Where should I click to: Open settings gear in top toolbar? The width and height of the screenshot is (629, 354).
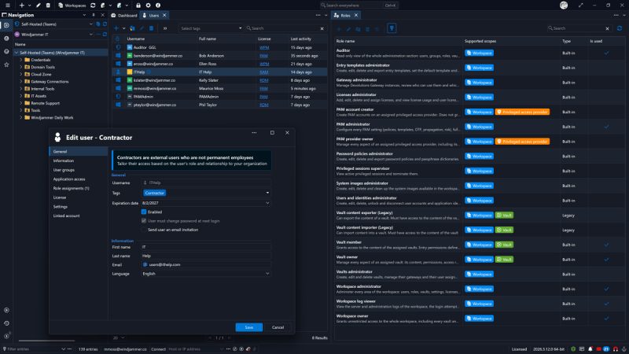pos(148,6)
